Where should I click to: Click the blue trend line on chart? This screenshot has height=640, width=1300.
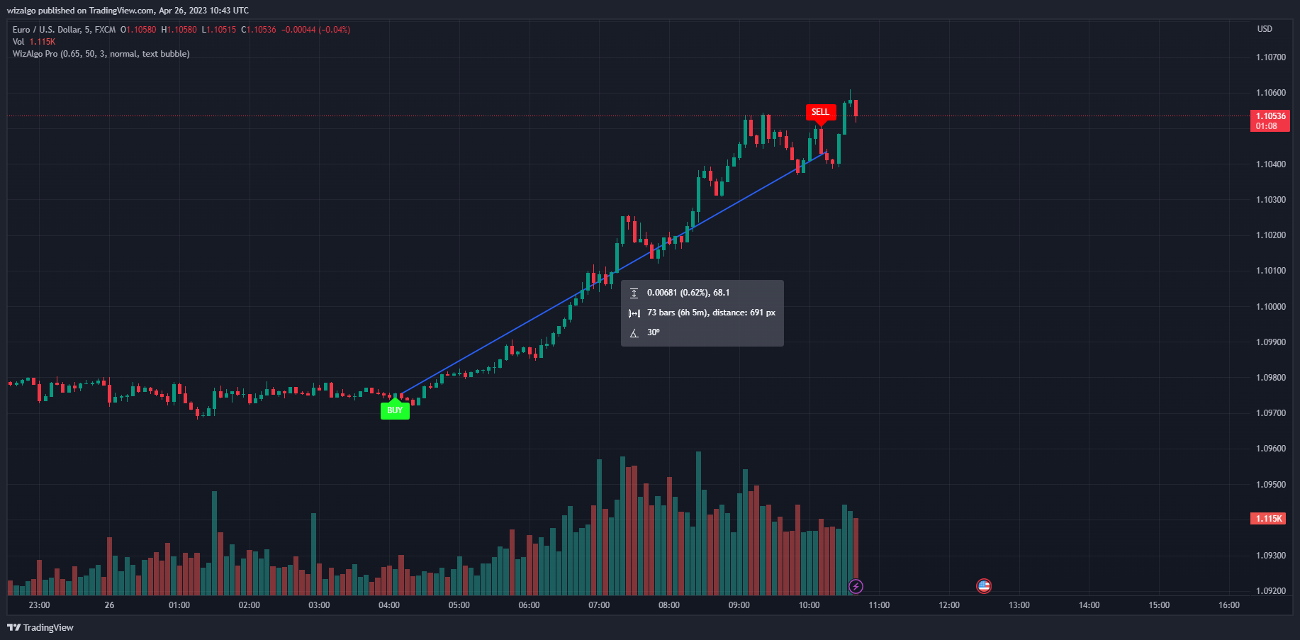pyautogui.click(x=610, y=275)
